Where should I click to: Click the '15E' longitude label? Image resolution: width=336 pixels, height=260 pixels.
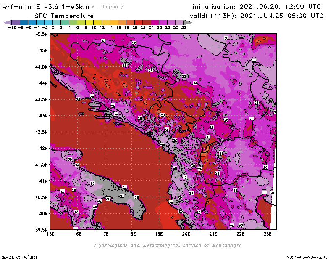pos(50,234)
